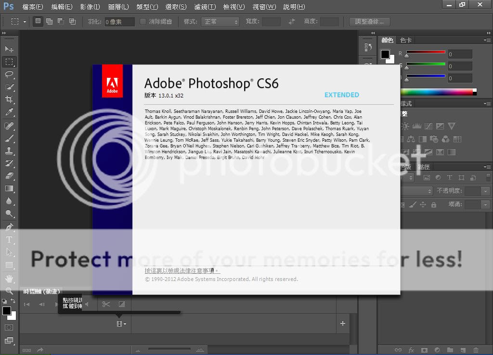Image resolution: width=493 pixels, height=355 pixels.
Task: Click the 調整邊緣 button
Action: (370, 22)
